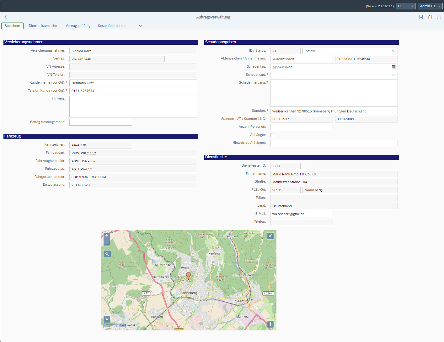This screenshot has width=444, height=342.
Task: Zoom in on the map with the plus icon
Action: (106, 235)
